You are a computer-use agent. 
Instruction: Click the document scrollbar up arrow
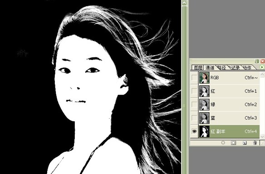(184, 3)
